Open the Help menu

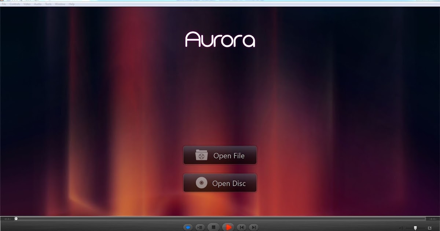point(71,4)
